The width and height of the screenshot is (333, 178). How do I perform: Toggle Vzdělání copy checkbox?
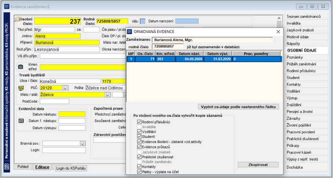139,131
